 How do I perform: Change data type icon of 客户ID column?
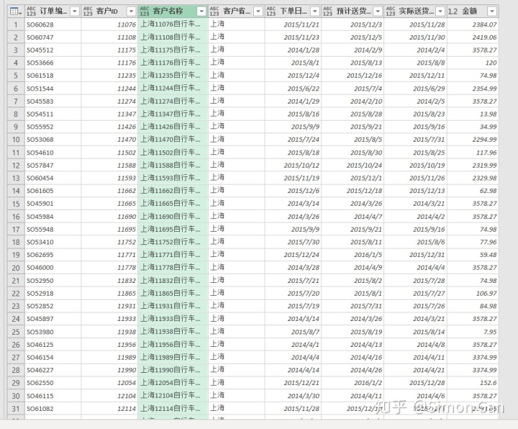pos(88,12)
